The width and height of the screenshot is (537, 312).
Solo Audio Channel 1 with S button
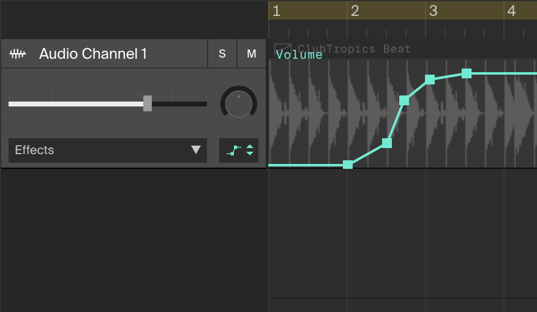[x=222, y=53]
